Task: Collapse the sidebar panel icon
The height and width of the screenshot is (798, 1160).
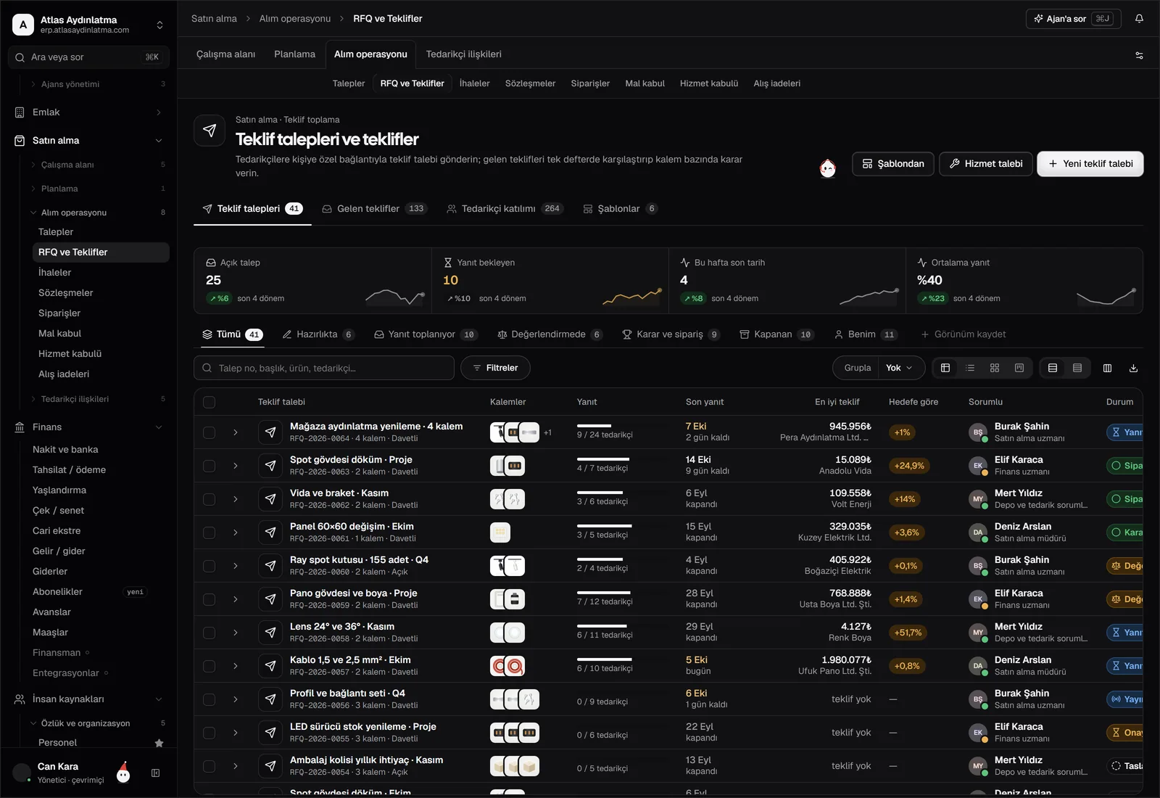Action: tap(155, 773)
